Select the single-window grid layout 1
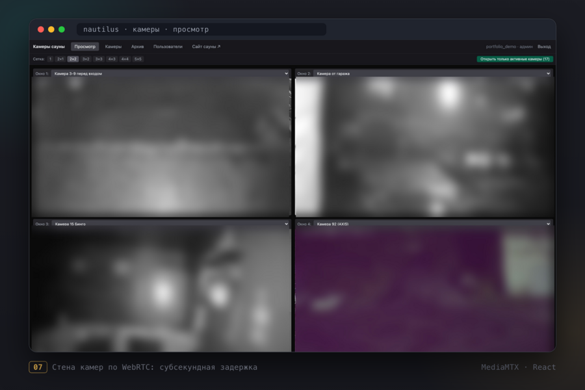The width and height of the screenshot is (585, 390). coord(50,59)
